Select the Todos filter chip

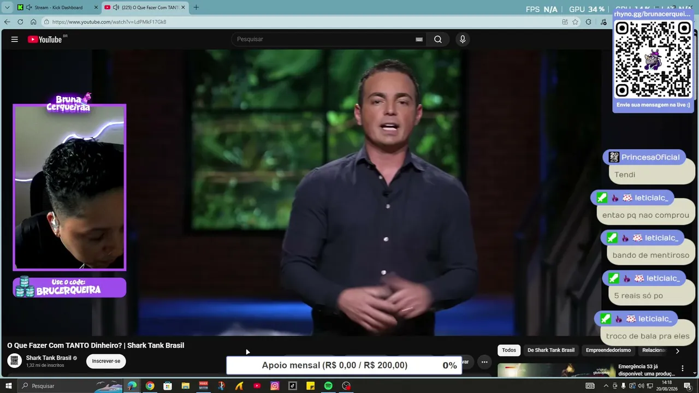coord(509,350)
